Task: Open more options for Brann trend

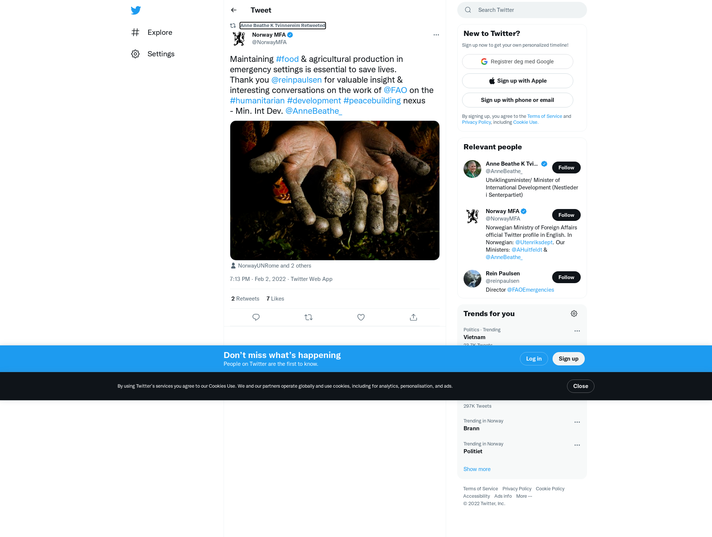Action: click(x=577, y=422)
